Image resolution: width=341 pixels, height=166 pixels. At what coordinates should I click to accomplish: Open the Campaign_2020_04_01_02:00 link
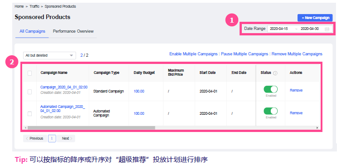[x=64, y=87]
